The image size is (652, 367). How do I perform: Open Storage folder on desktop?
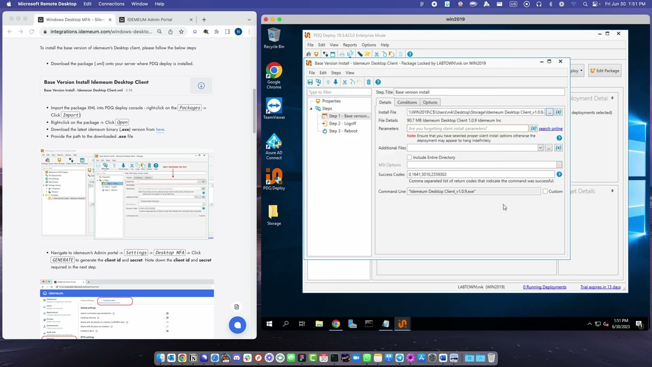274,215
